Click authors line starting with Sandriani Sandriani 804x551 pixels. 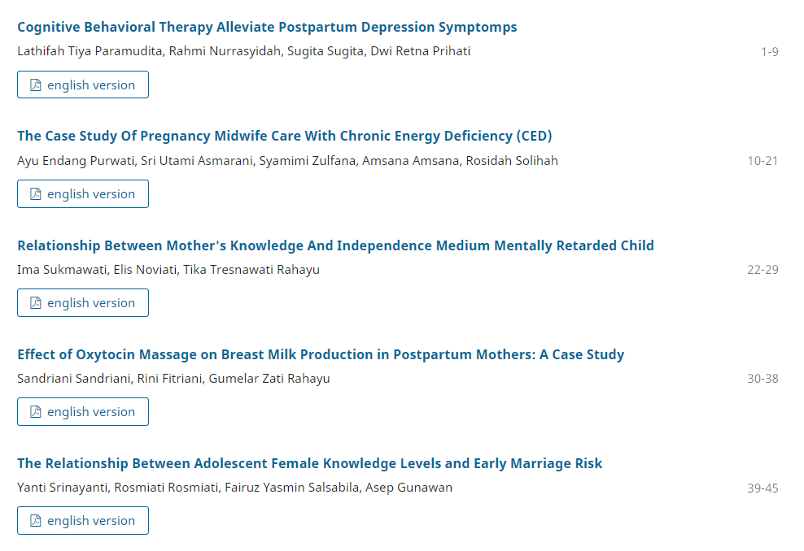click(x=173, y=378)
